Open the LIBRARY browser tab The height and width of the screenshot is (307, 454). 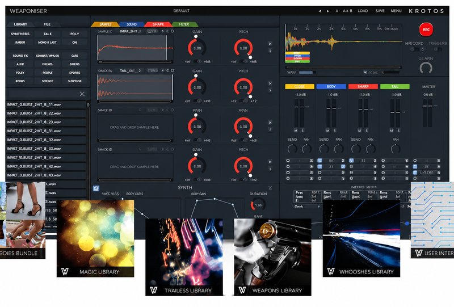coord(20,24)
